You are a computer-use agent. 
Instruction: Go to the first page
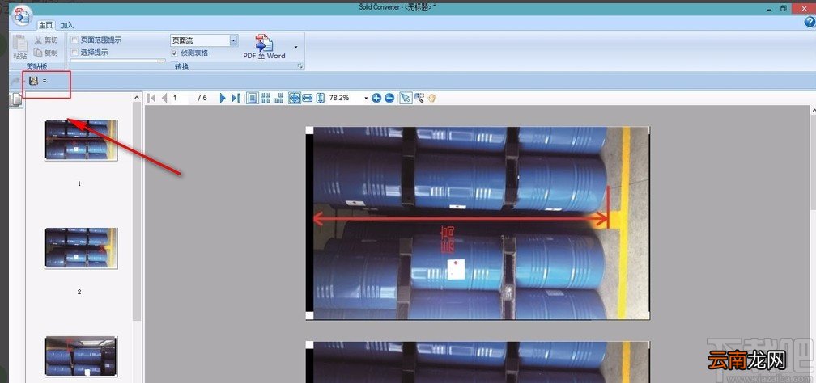(152, 98)
